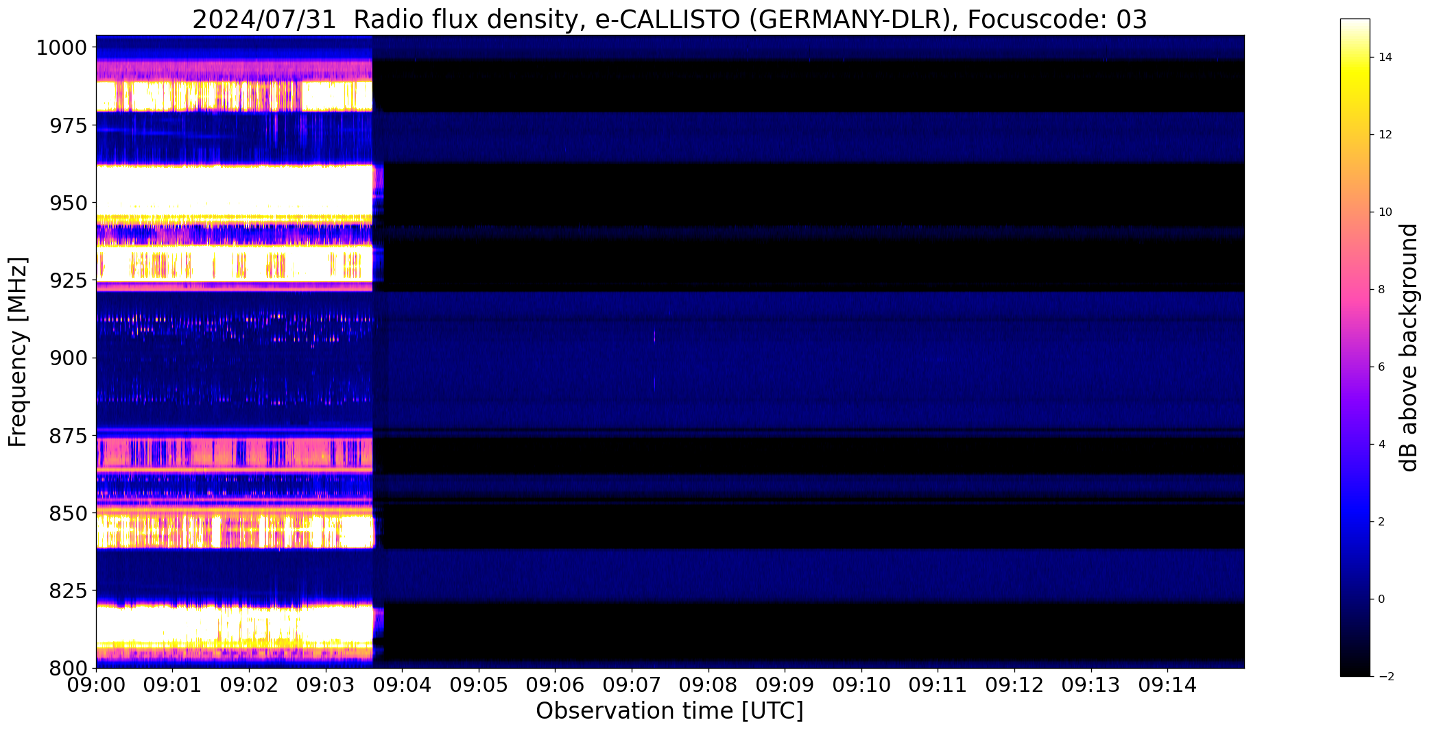Click the 850 MHz frequency tick label
This screenshot has width=1430, height=731.
click(x=69, y=512)
